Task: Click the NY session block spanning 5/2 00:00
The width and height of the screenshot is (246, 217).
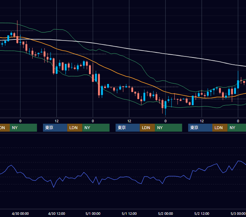Action: (169, 128)
